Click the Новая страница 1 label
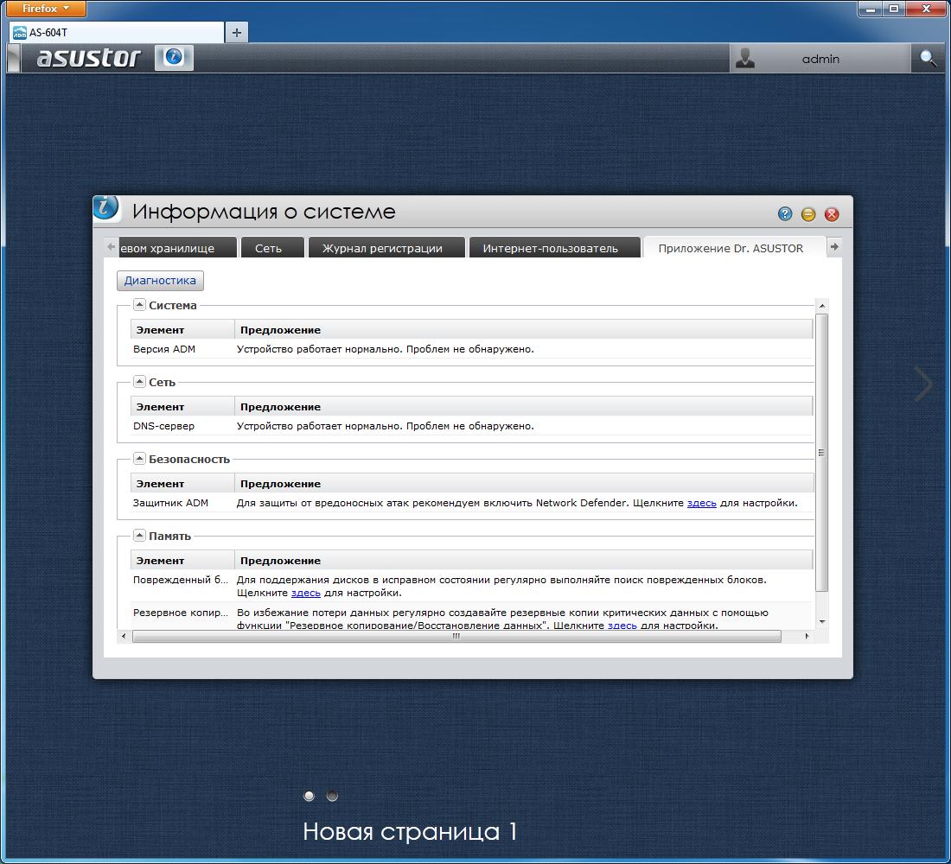Viewport: 951px width, 864px height. click(410, 831)
